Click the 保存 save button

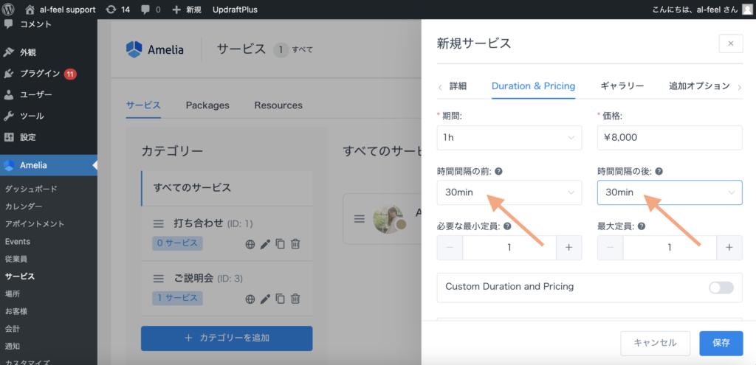tap(721, 343)
